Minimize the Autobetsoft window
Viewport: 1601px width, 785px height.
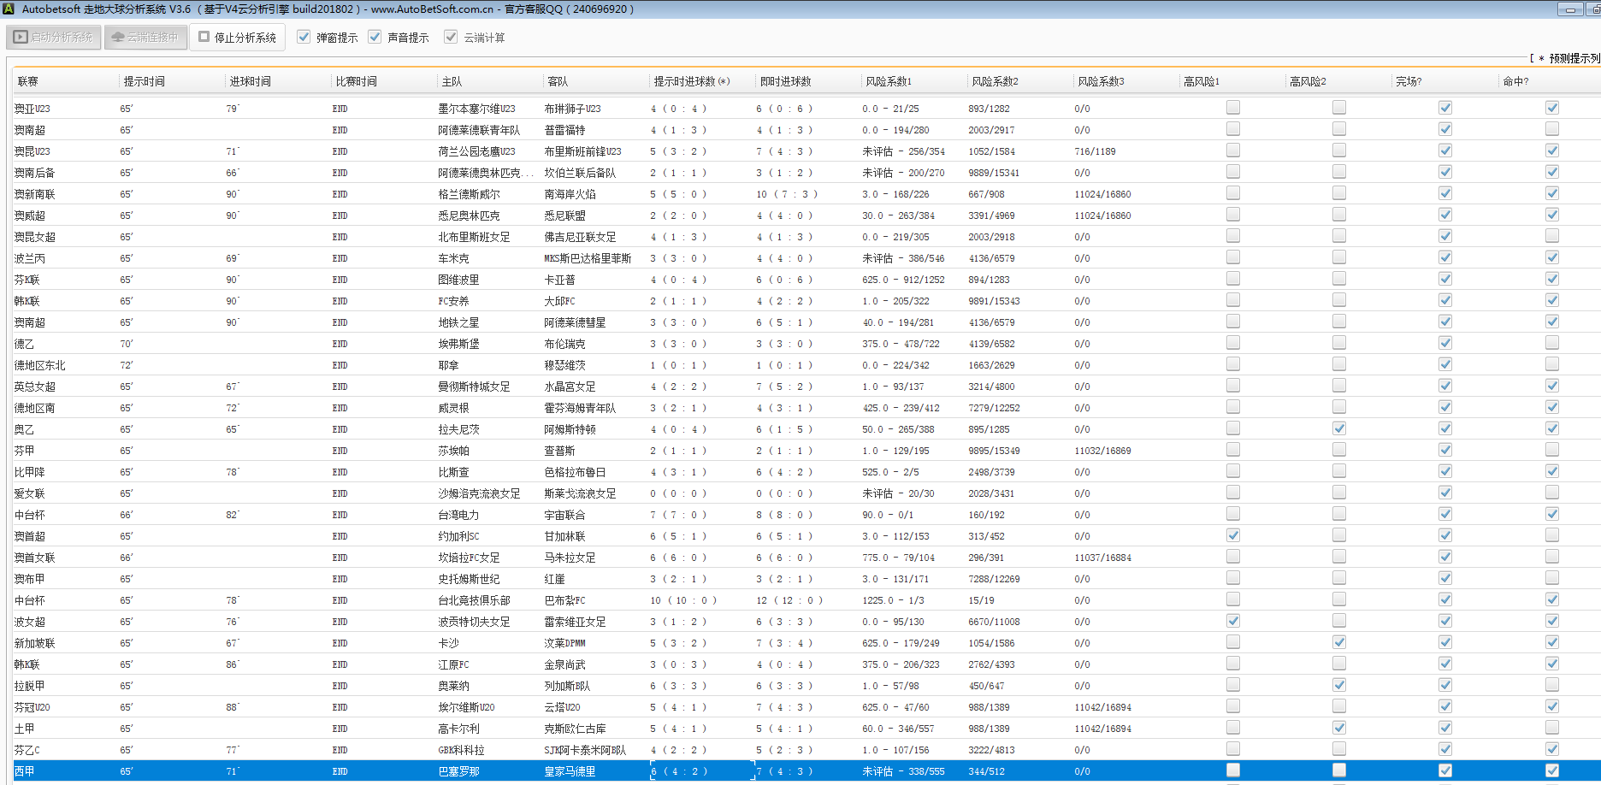click(x=1570, y=9)
